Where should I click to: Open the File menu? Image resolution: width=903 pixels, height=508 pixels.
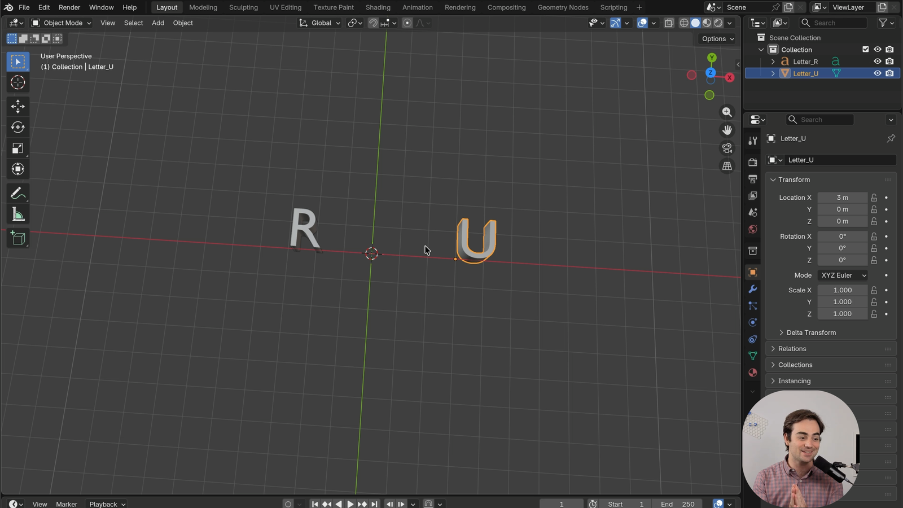click(24, 7)
